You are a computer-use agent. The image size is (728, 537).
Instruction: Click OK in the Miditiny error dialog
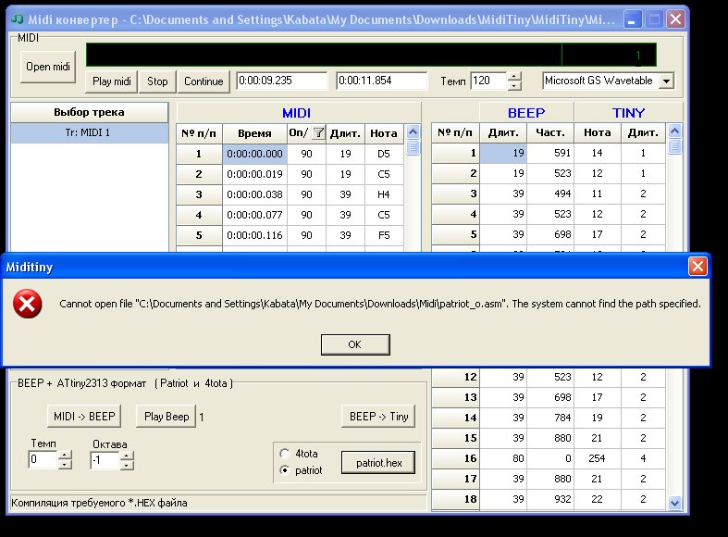(354, 344)
